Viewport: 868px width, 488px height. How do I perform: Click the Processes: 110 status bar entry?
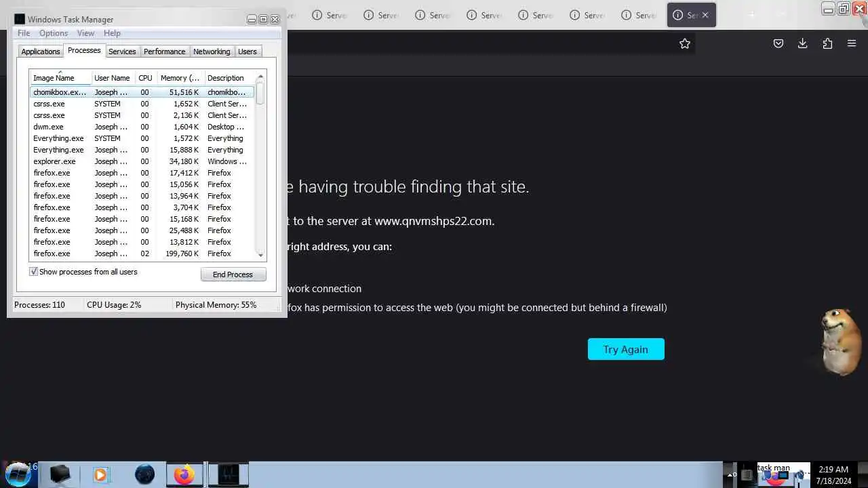(x=40, y=305)
